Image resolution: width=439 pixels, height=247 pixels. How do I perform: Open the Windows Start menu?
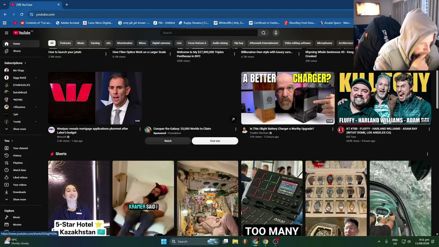pos(164,242)
